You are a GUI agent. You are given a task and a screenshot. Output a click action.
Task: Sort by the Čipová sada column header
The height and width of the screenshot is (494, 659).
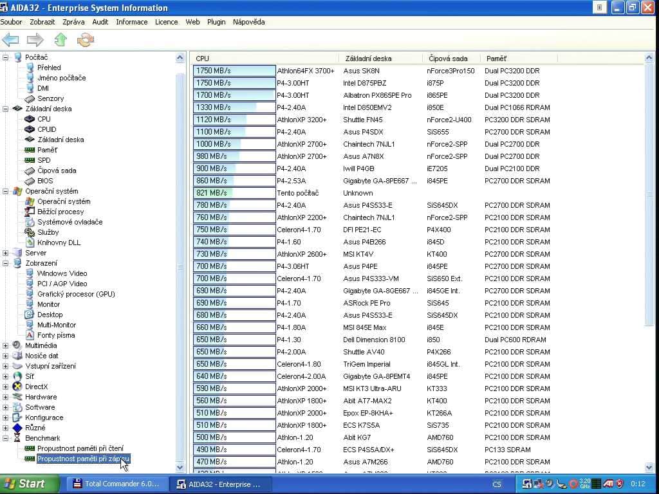tap(451, 59)
